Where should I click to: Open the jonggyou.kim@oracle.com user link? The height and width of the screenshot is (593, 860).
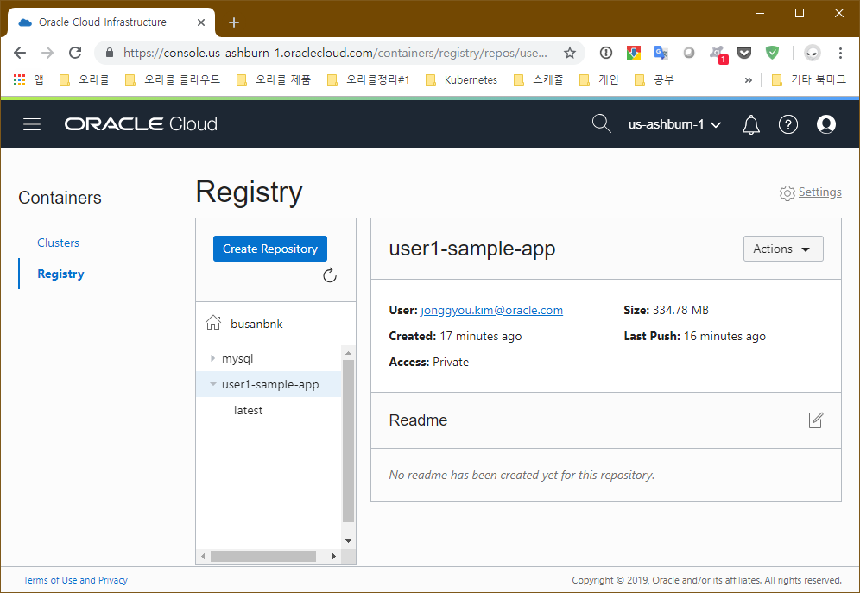[491, 310]
